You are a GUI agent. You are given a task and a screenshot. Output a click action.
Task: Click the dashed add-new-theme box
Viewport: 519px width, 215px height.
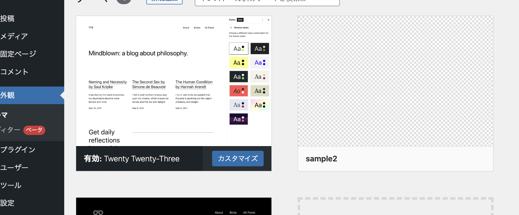(x=395, y=206)
